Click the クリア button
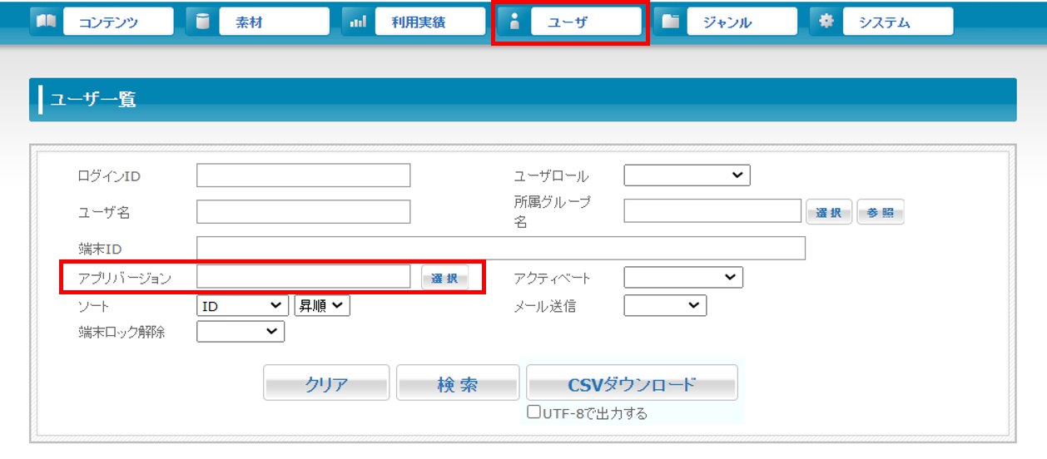 point(326,383)
